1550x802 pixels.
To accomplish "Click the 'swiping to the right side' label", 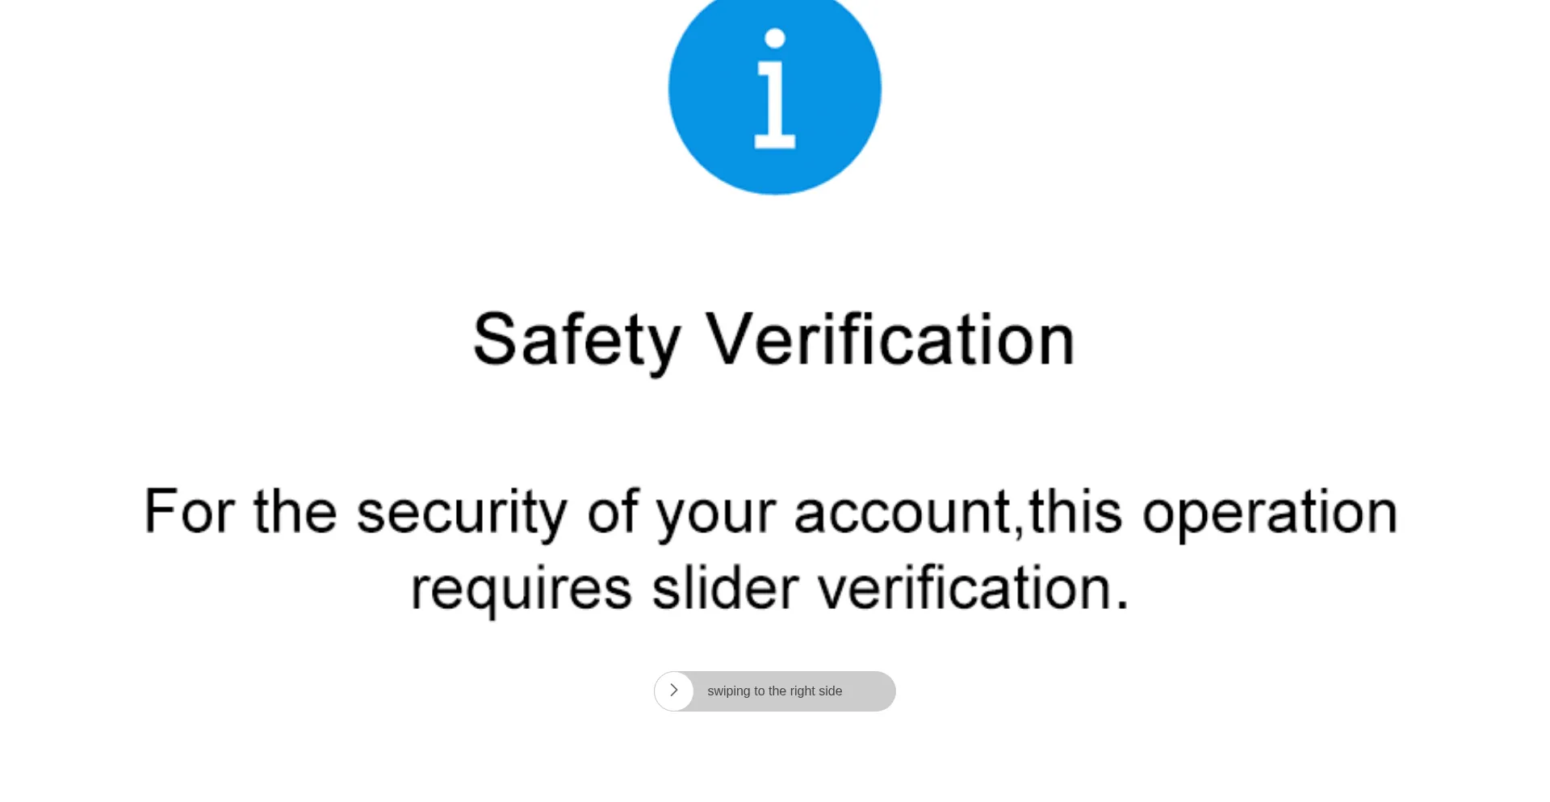I will click(x=774, y=691).
